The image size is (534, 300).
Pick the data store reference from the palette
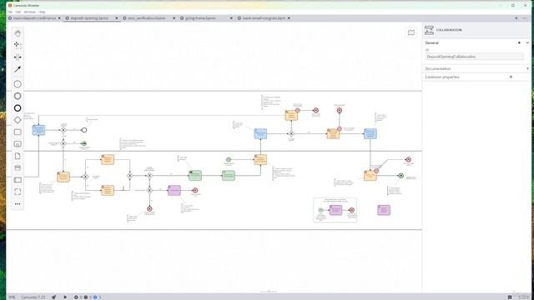coord(18,167)
